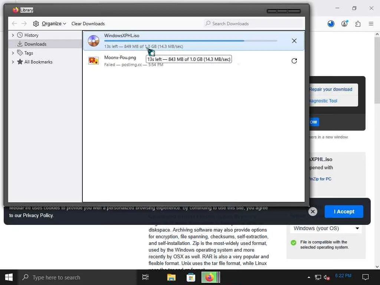
Task: Click the Firefox taskbar button
Action: pyautogui.click(x=210, y=277)
